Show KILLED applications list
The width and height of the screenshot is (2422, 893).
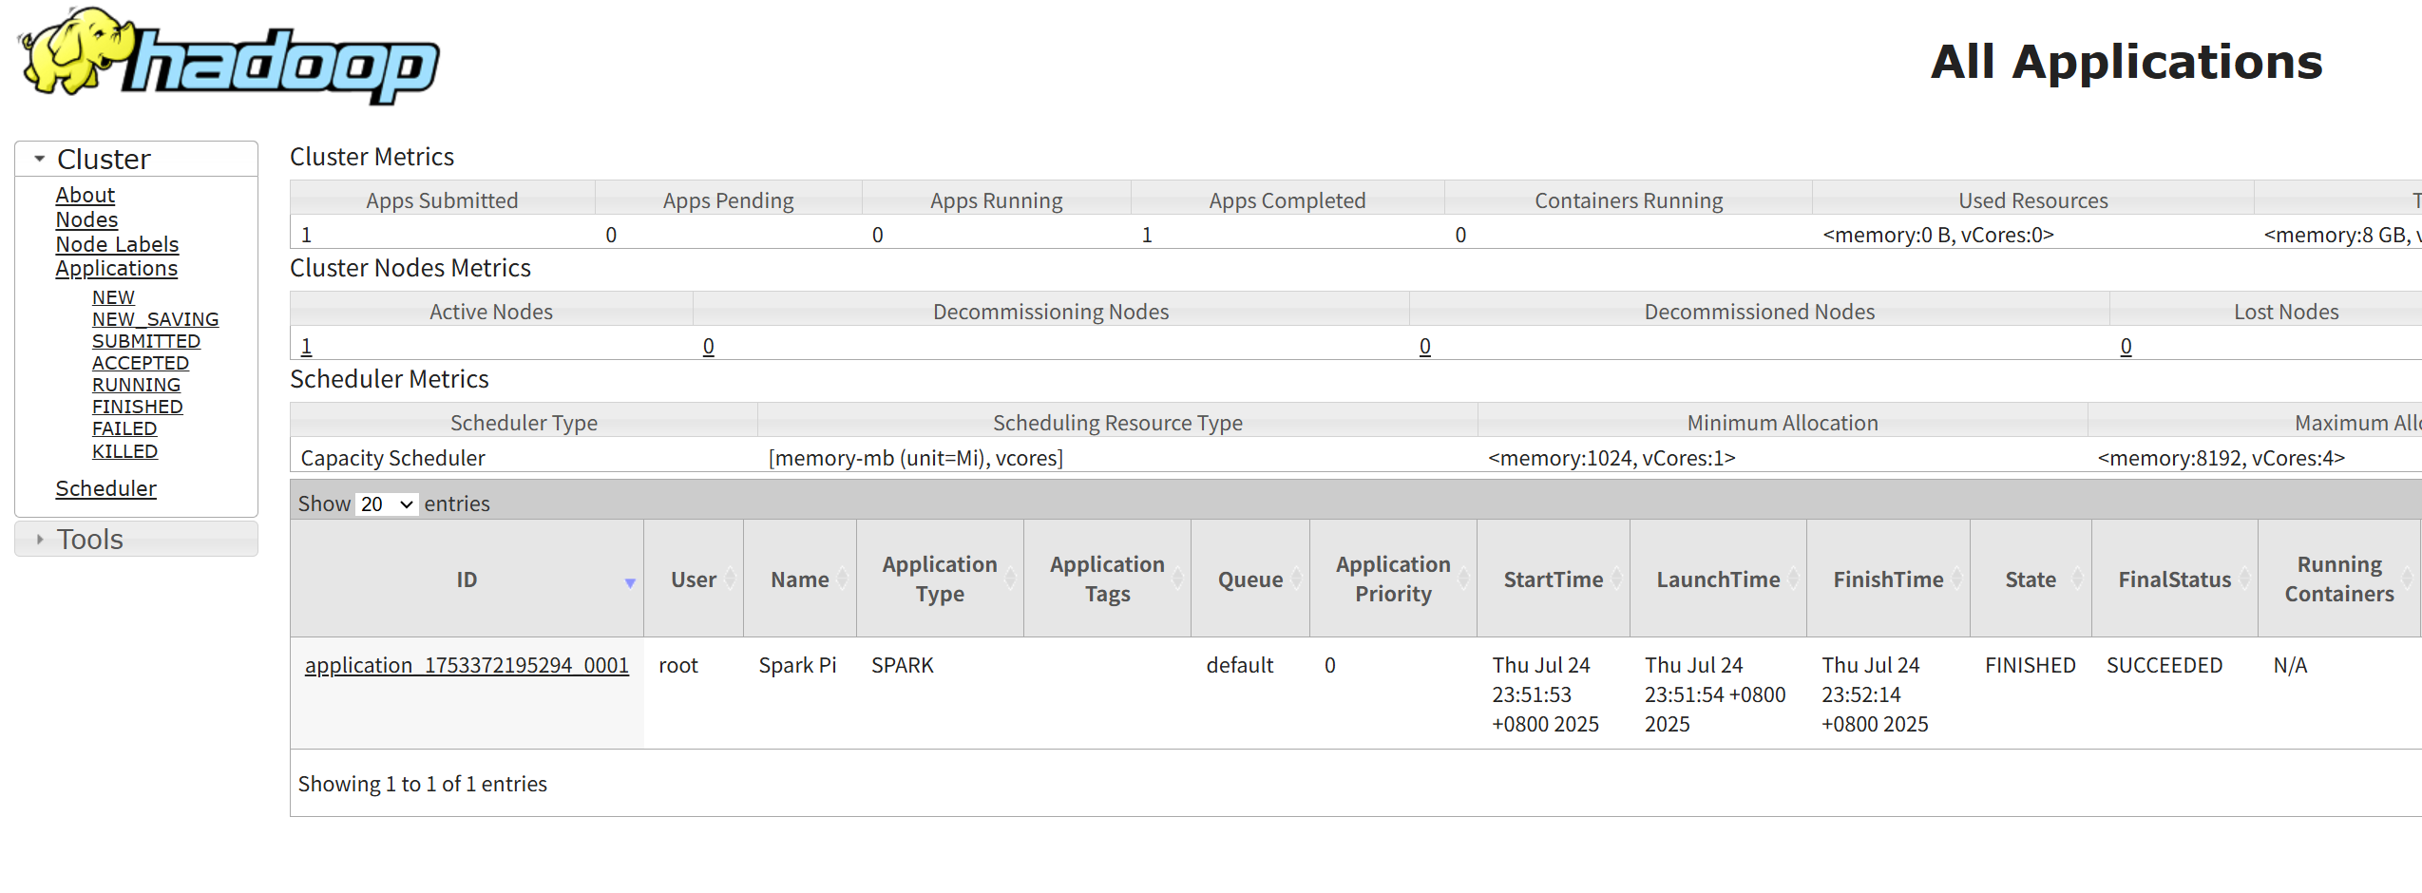pos(124,451)
